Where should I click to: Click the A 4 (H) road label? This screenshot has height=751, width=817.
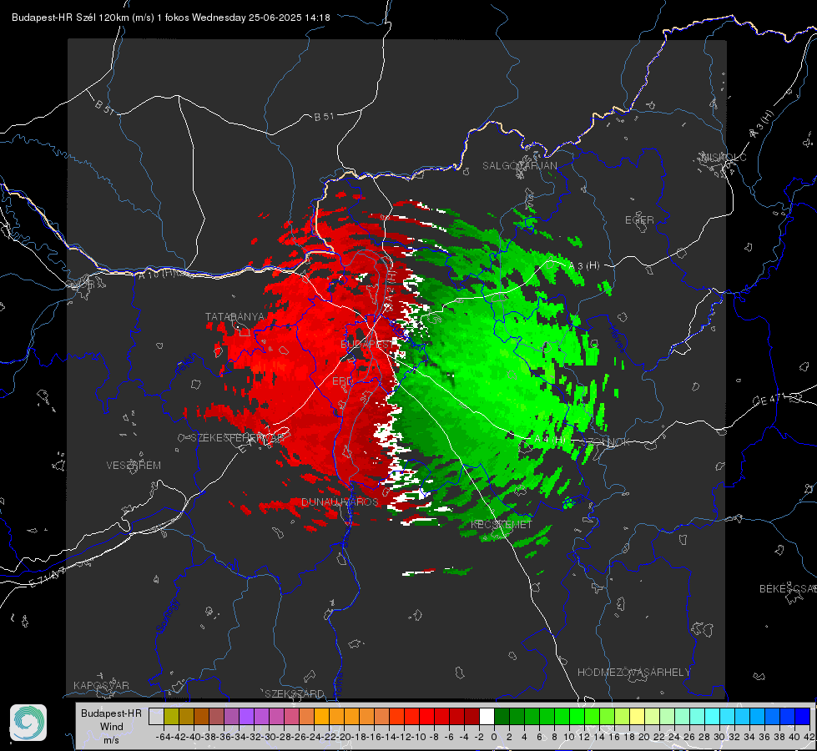pos(550,440)
